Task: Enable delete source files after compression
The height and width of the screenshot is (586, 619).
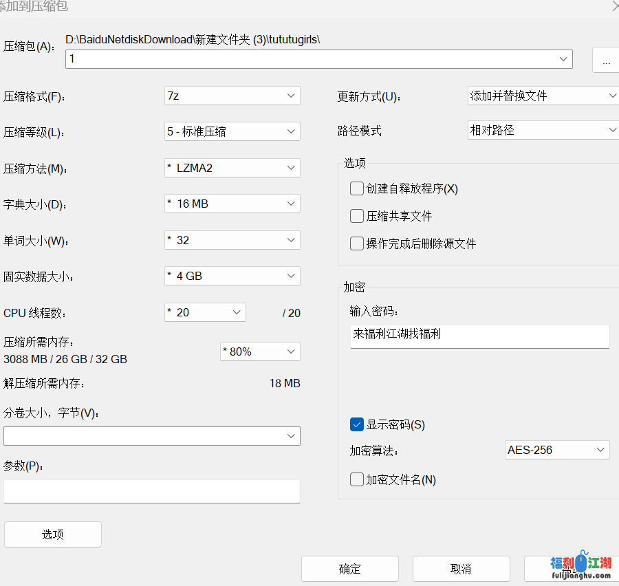Action: point(357,243)
